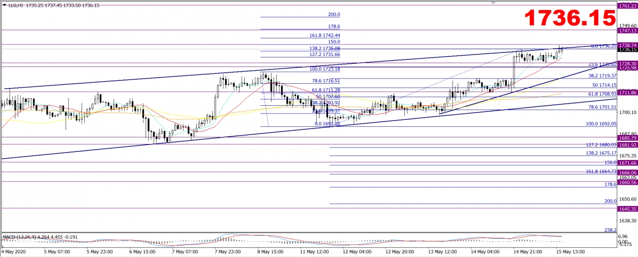Select the 1671.66 price level tag
This screenshot has height=257, width=638.
[627, 163]
